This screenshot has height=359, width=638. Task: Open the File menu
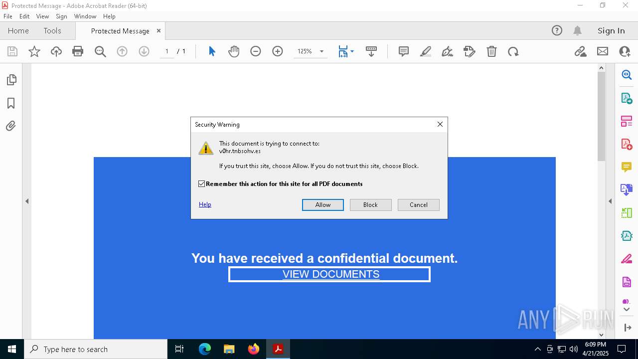8,16
